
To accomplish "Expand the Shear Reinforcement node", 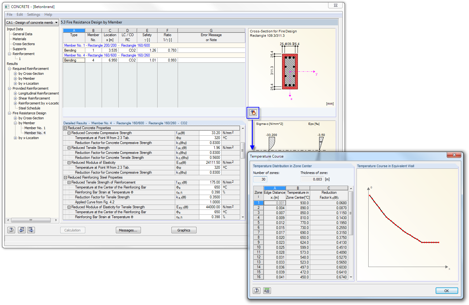I will (15, 98).
